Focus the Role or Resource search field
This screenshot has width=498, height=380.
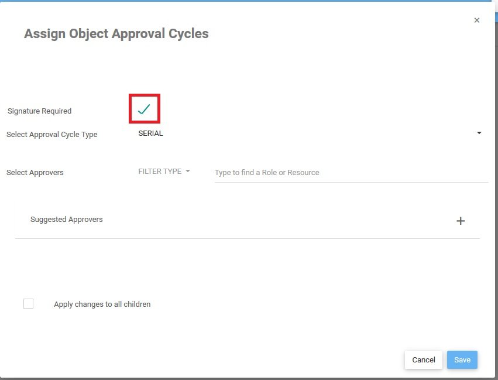pyautogui.click(x=351, y=173)
